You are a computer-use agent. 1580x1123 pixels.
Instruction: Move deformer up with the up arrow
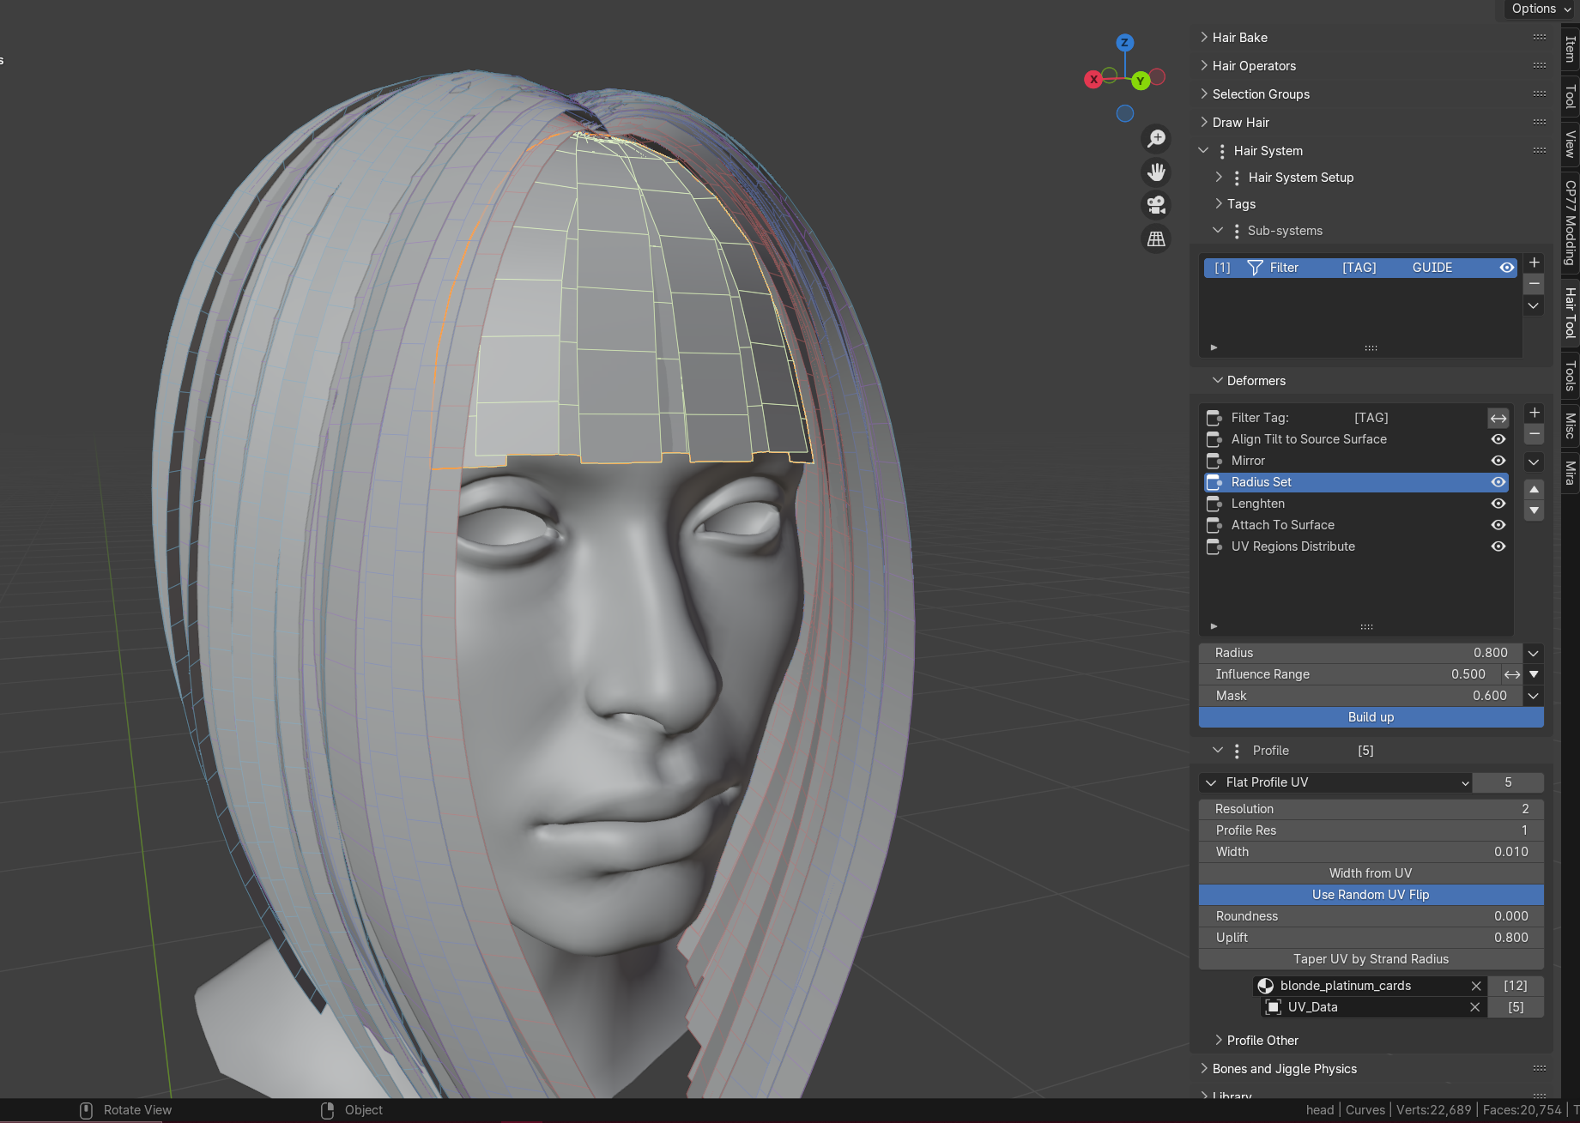coord(1535,489)
